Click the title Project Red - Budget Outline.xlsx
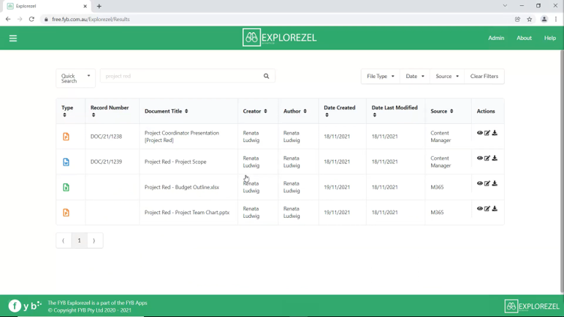 pos(182,187)
